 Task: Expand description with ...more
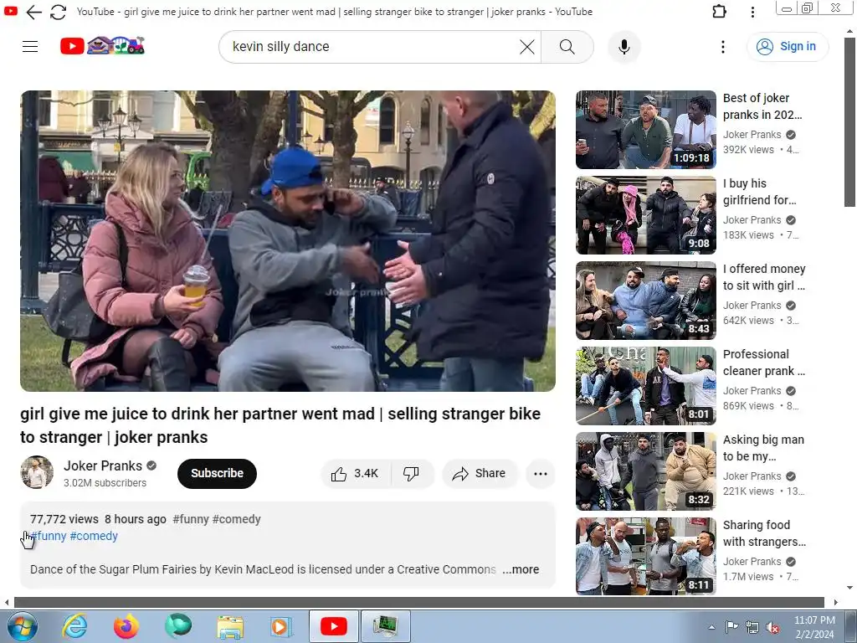pos(521,569)
